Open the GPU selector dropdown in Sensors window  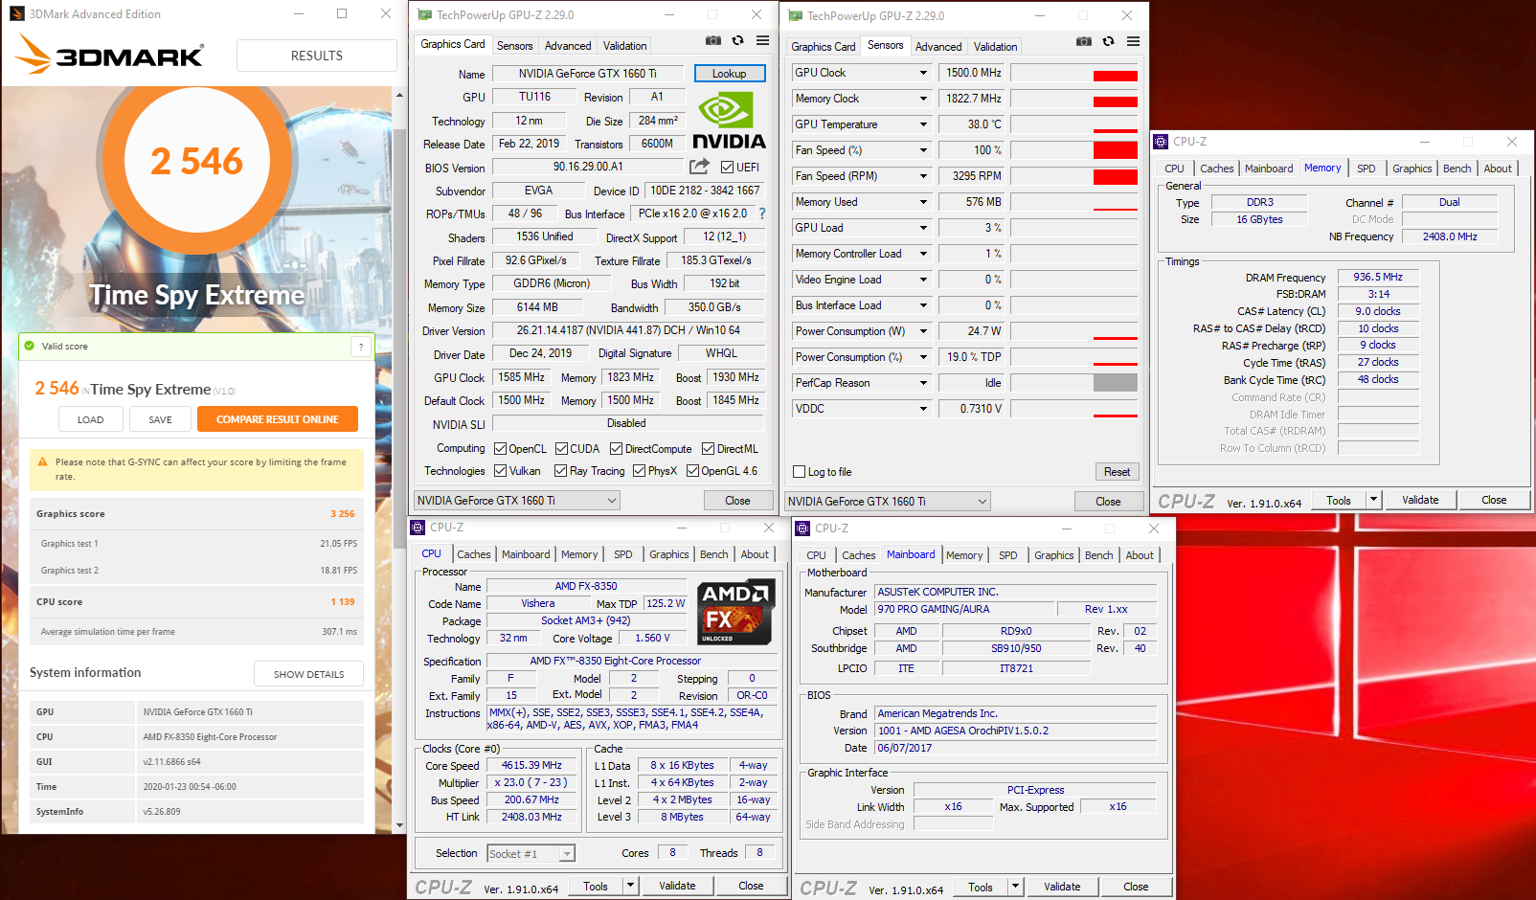pos(888,501)
